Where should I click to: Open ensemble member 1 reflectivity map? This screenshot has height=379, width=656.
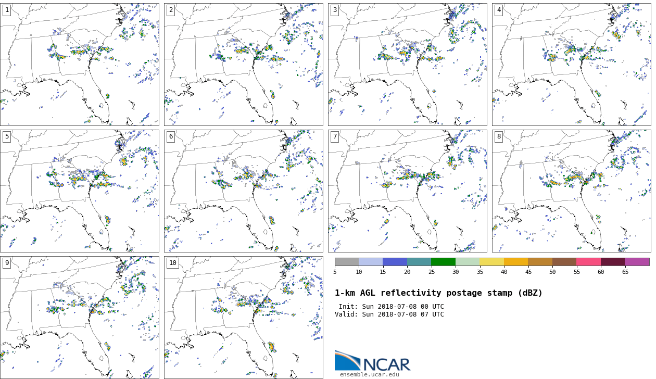pos(79,65)
